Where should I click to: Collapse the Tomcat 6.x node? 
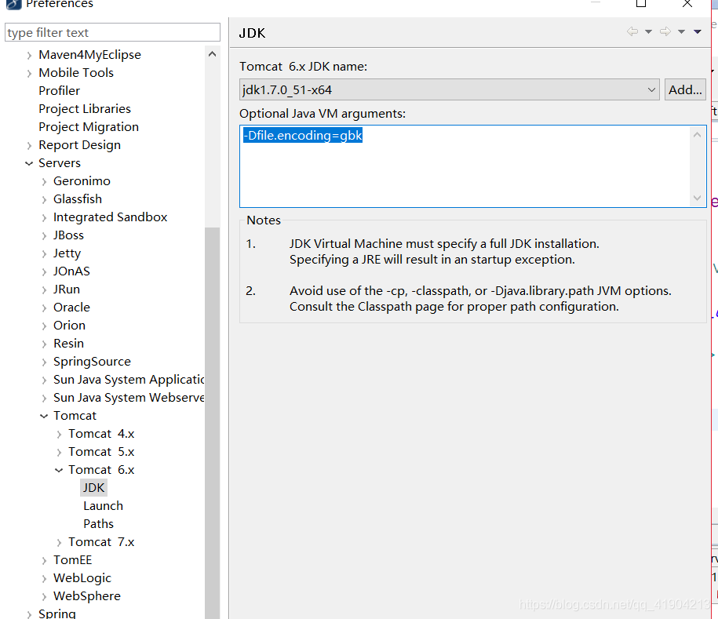(x=59, y=470)
